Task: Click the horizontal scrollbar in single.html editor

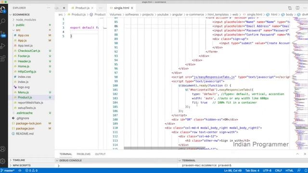Action: pos(165,148)
